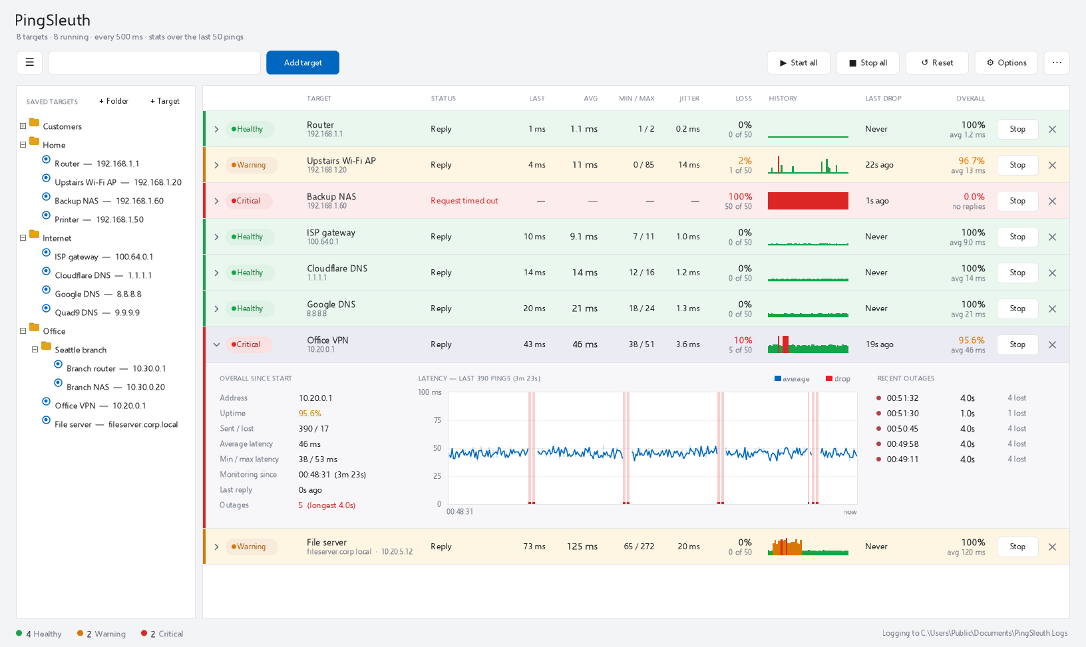
Task: Collapse the Office VPN details chevron
Action: tap(216, 344)
